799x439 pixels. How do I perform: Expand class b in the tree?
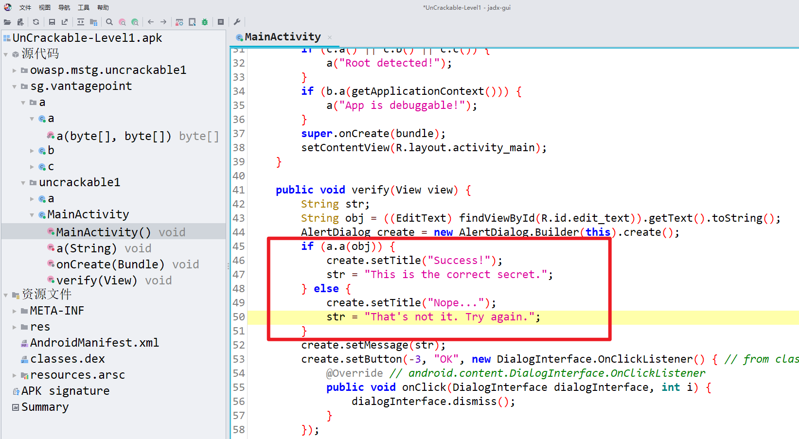(x=32, y=151)
